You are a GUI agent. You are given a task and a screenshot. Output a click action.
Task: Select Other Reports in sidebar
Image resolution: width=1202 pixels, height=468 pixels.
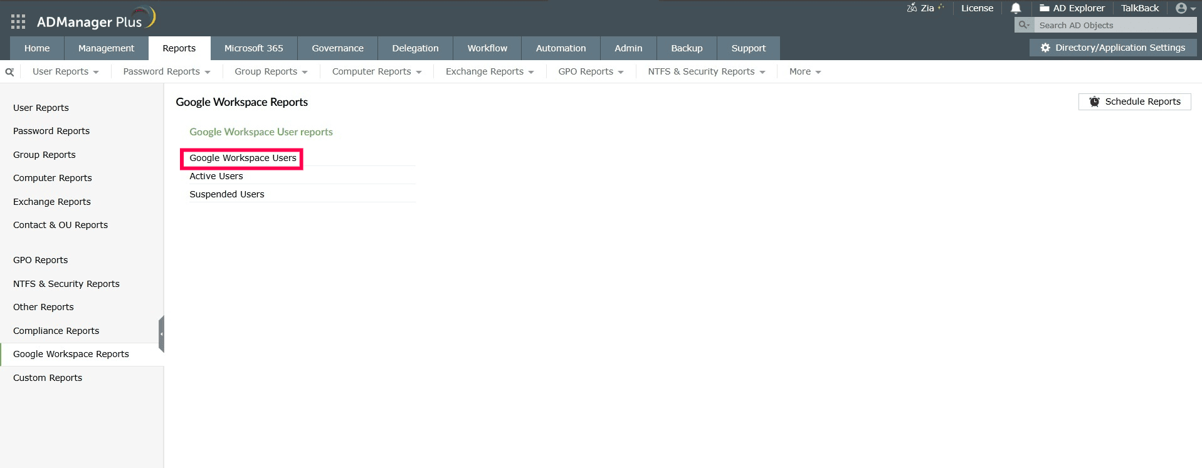point(43,307)
